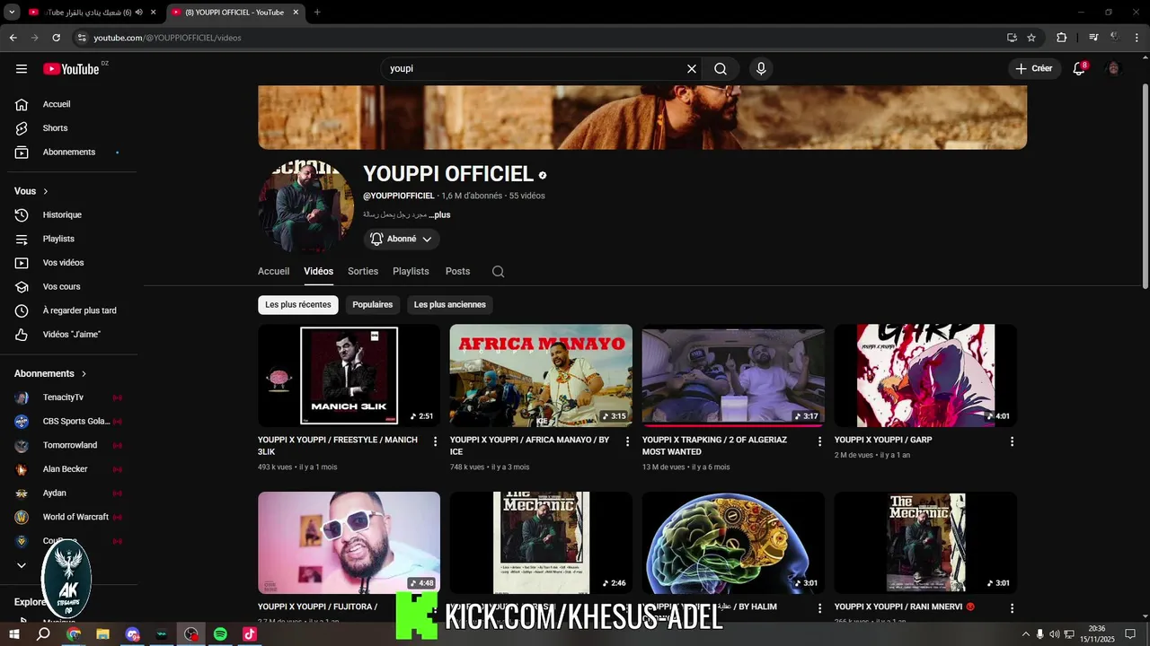Expand channel description with ...plus
Viewport: 1150px width, 646px height.
tap(439, 215)
